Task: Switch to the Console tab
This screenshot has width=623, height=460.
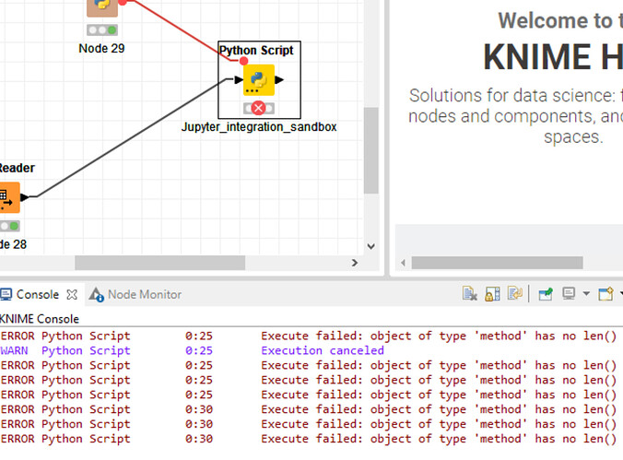Action: (37, 295)
